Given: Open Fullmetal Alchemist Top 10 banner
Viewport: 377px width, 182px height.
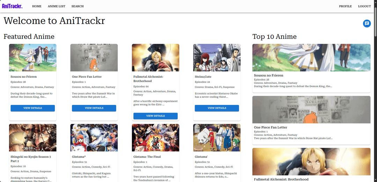Looking at the screenshot, I should tap(311, 162).
